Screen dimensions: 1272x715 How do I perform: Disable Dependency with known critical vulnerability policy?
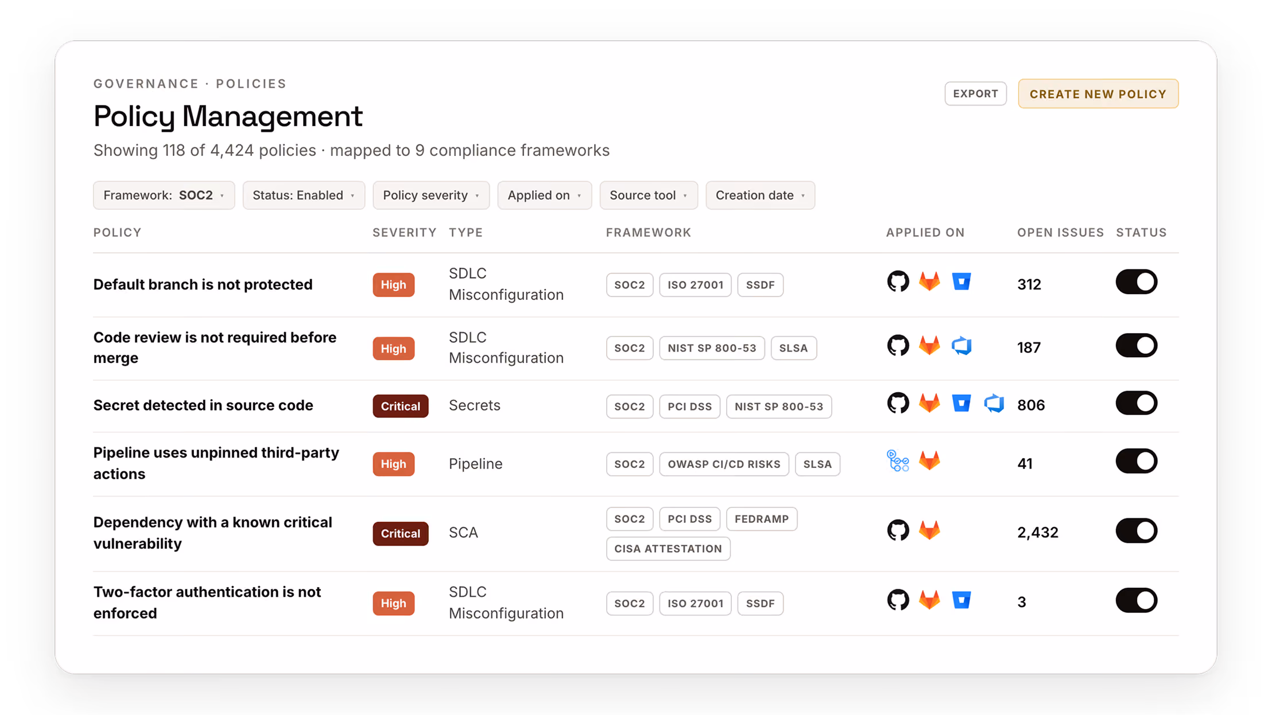pyautogui.click(x=1136, y=531)
